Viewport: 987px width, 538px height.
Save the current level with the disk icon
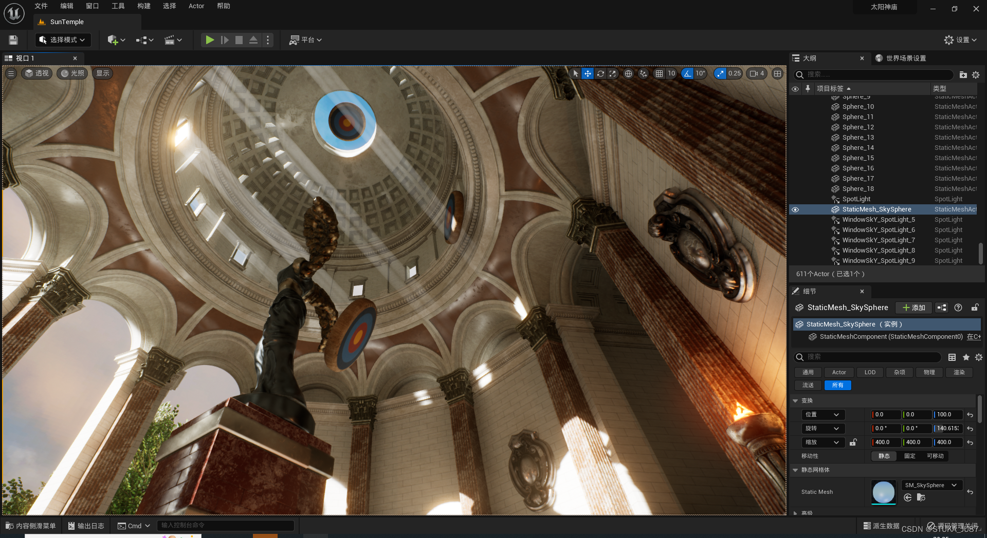click(x=13, y=40)
